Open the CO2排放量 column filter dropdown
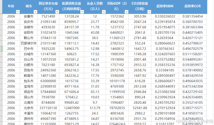The image size is (214, 125). [x=149, y=12]
